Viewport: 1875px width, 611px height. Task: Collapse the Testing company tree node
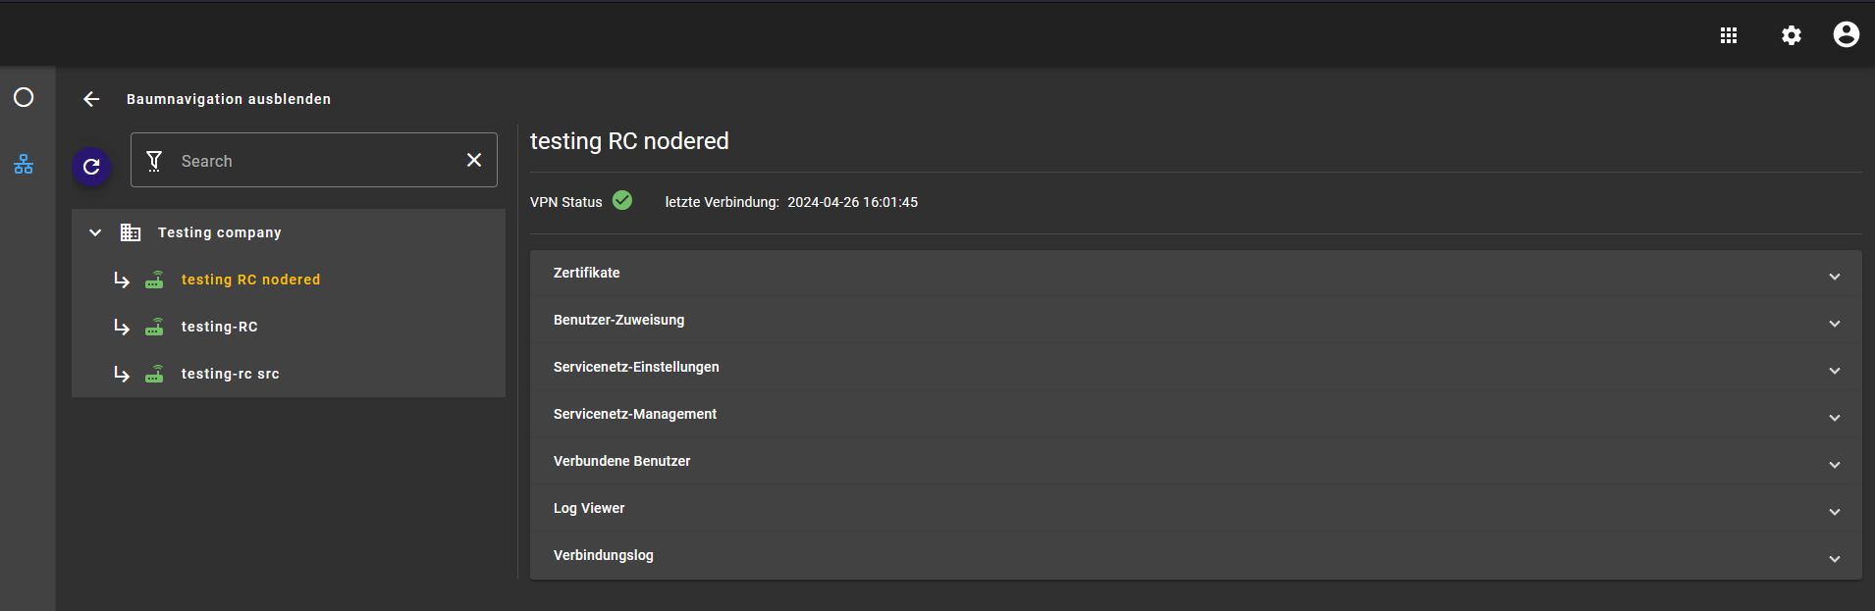[x=95, y=232]
